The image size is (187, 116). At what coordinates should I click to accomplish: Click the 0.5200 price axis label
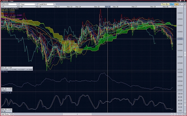(180, 63)
